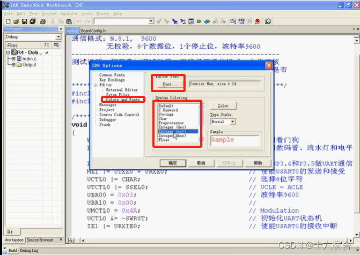This screenshot has height=255, width=360.
Task: Click the Navigate Backward toolbar icon
Action: pyautogui.click(x=215, y=21)
